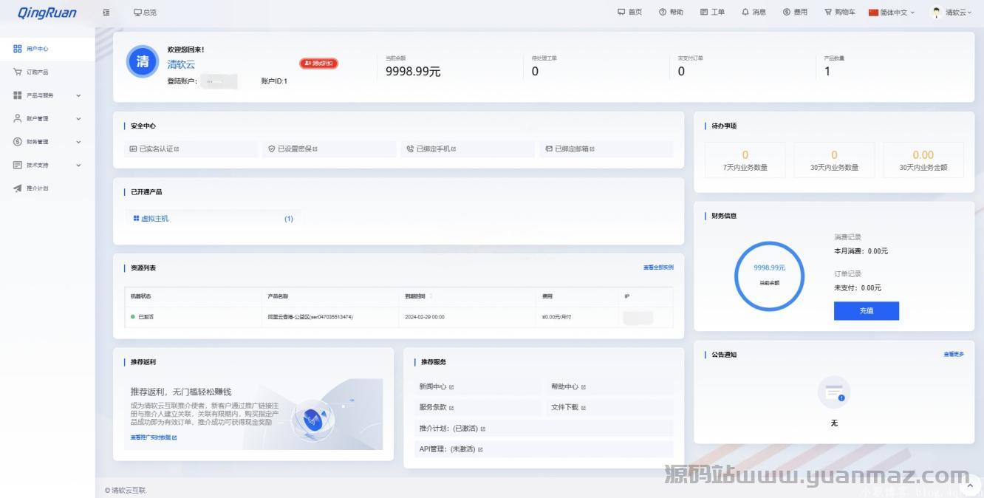Screen dimensions: 984x498
Task: Click the blue 清 avatar circle
Action: [143, 61]
